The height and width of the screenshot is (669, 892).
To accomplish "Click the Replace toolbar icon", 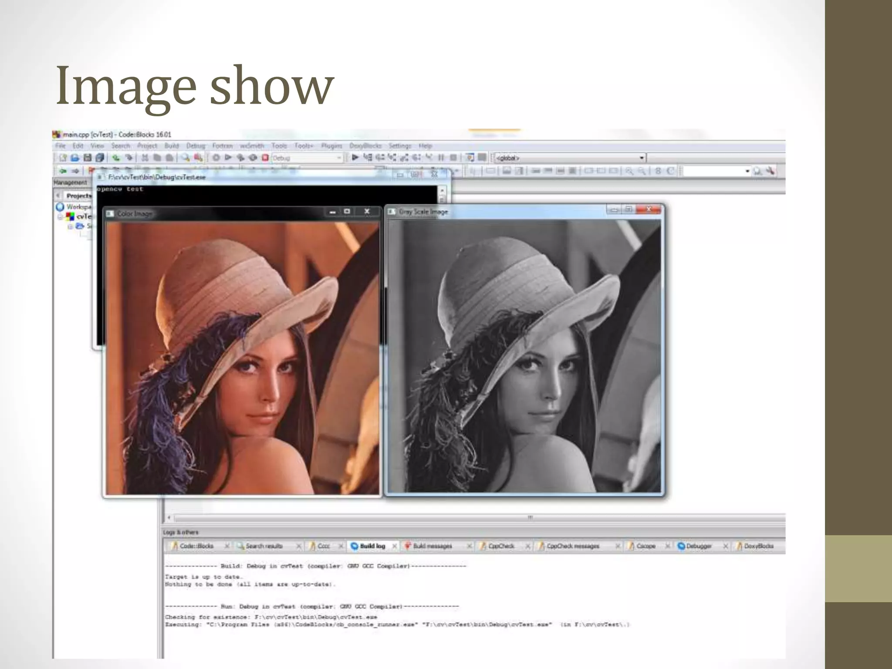I will (199, 158).
